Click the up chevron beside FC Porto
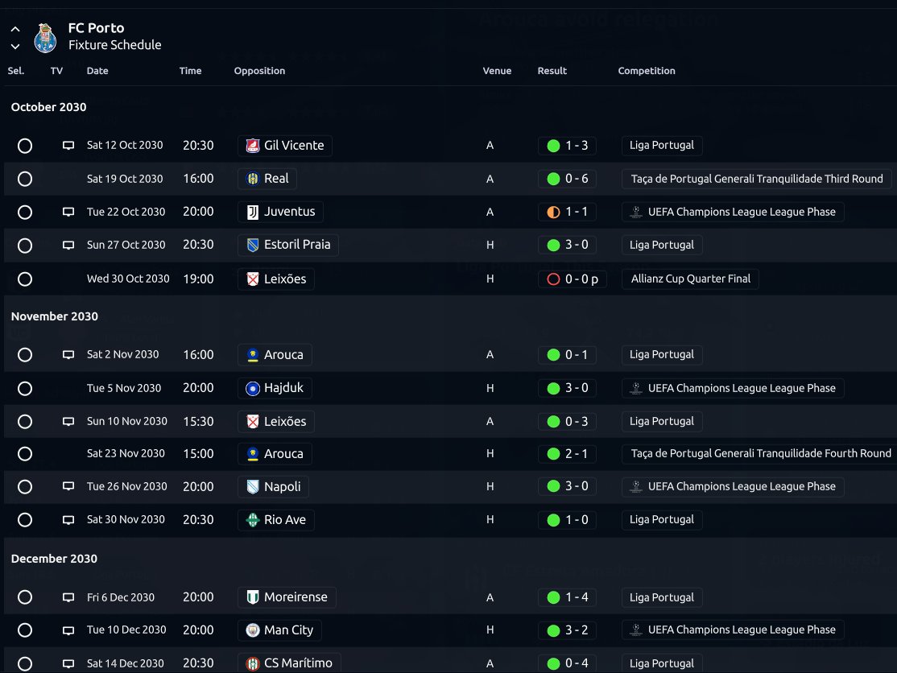Screen dimensions: 897x673 [x=15, y=29]
